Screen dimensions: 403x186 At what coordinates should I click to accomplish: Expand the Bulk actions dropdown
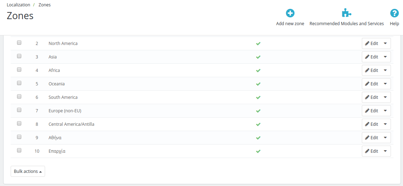click(28, 171)
